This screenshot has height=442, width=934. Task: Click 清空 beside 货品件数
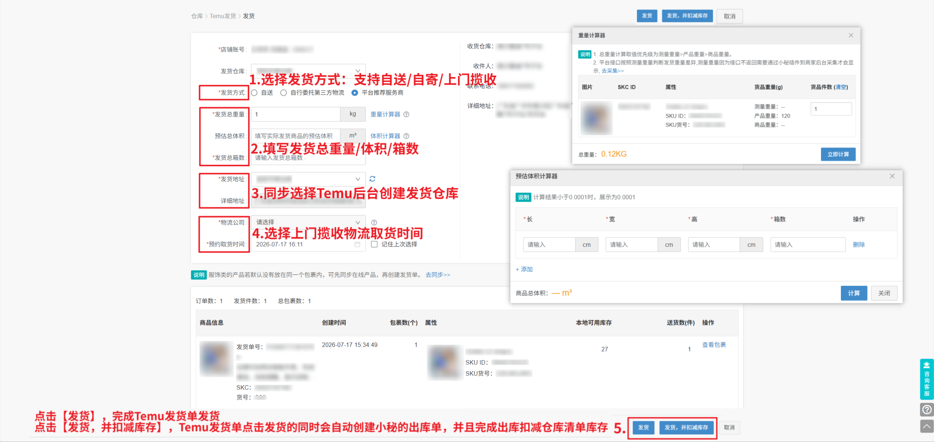(x=841, y=87)
